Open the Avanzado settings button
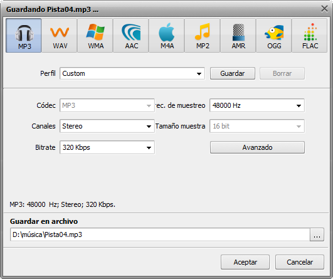 pyautogui.click(x=257, y=147)
